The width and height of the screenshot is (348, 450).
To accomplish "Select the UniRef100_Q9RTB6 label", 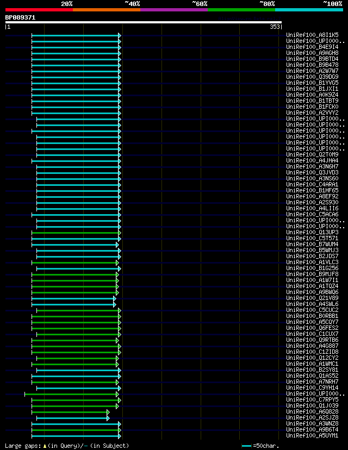I will [312, 340].
